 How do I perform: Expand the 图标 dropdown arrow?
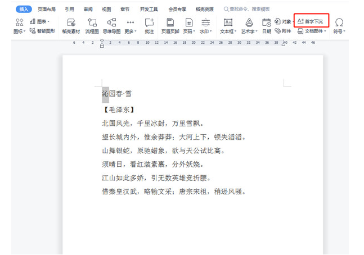click(x=24, y=31)
